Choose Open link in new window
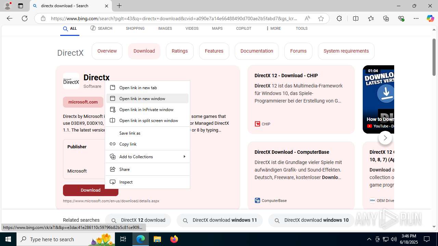 click(x=147, y=98)
